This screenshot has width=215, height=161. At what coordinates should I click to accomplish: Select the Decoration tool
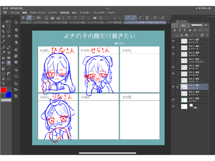point(3,58)
